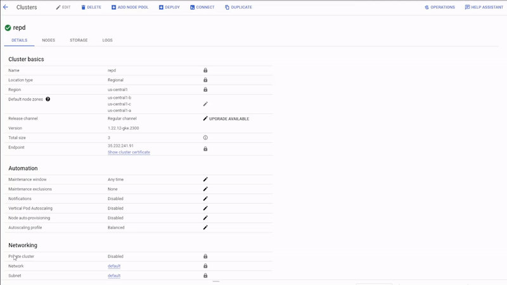507x285 pixels.
Task: Switch to the Storage tab
Action: [x=79, y=41]
